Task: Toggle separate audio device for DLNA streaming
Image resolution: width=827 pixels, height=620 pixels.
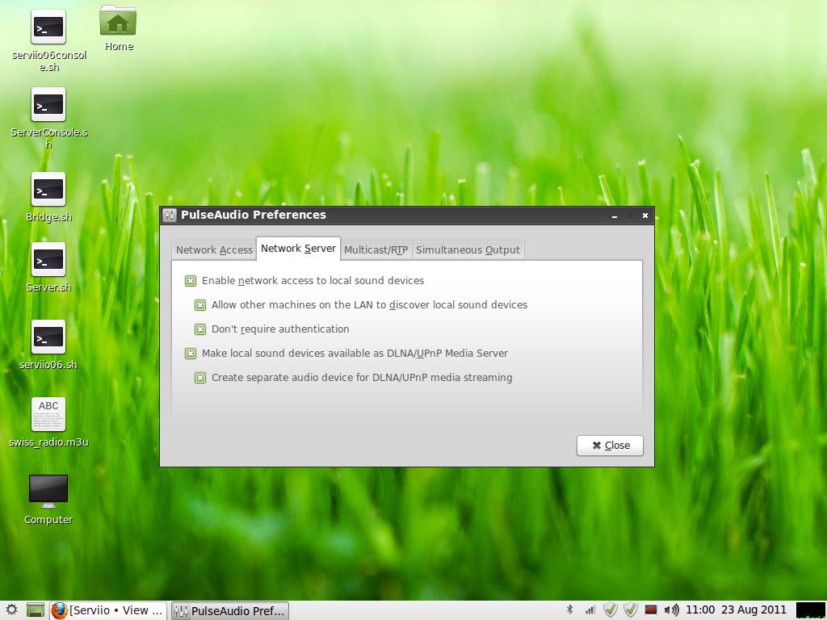Action: [200, 378]
